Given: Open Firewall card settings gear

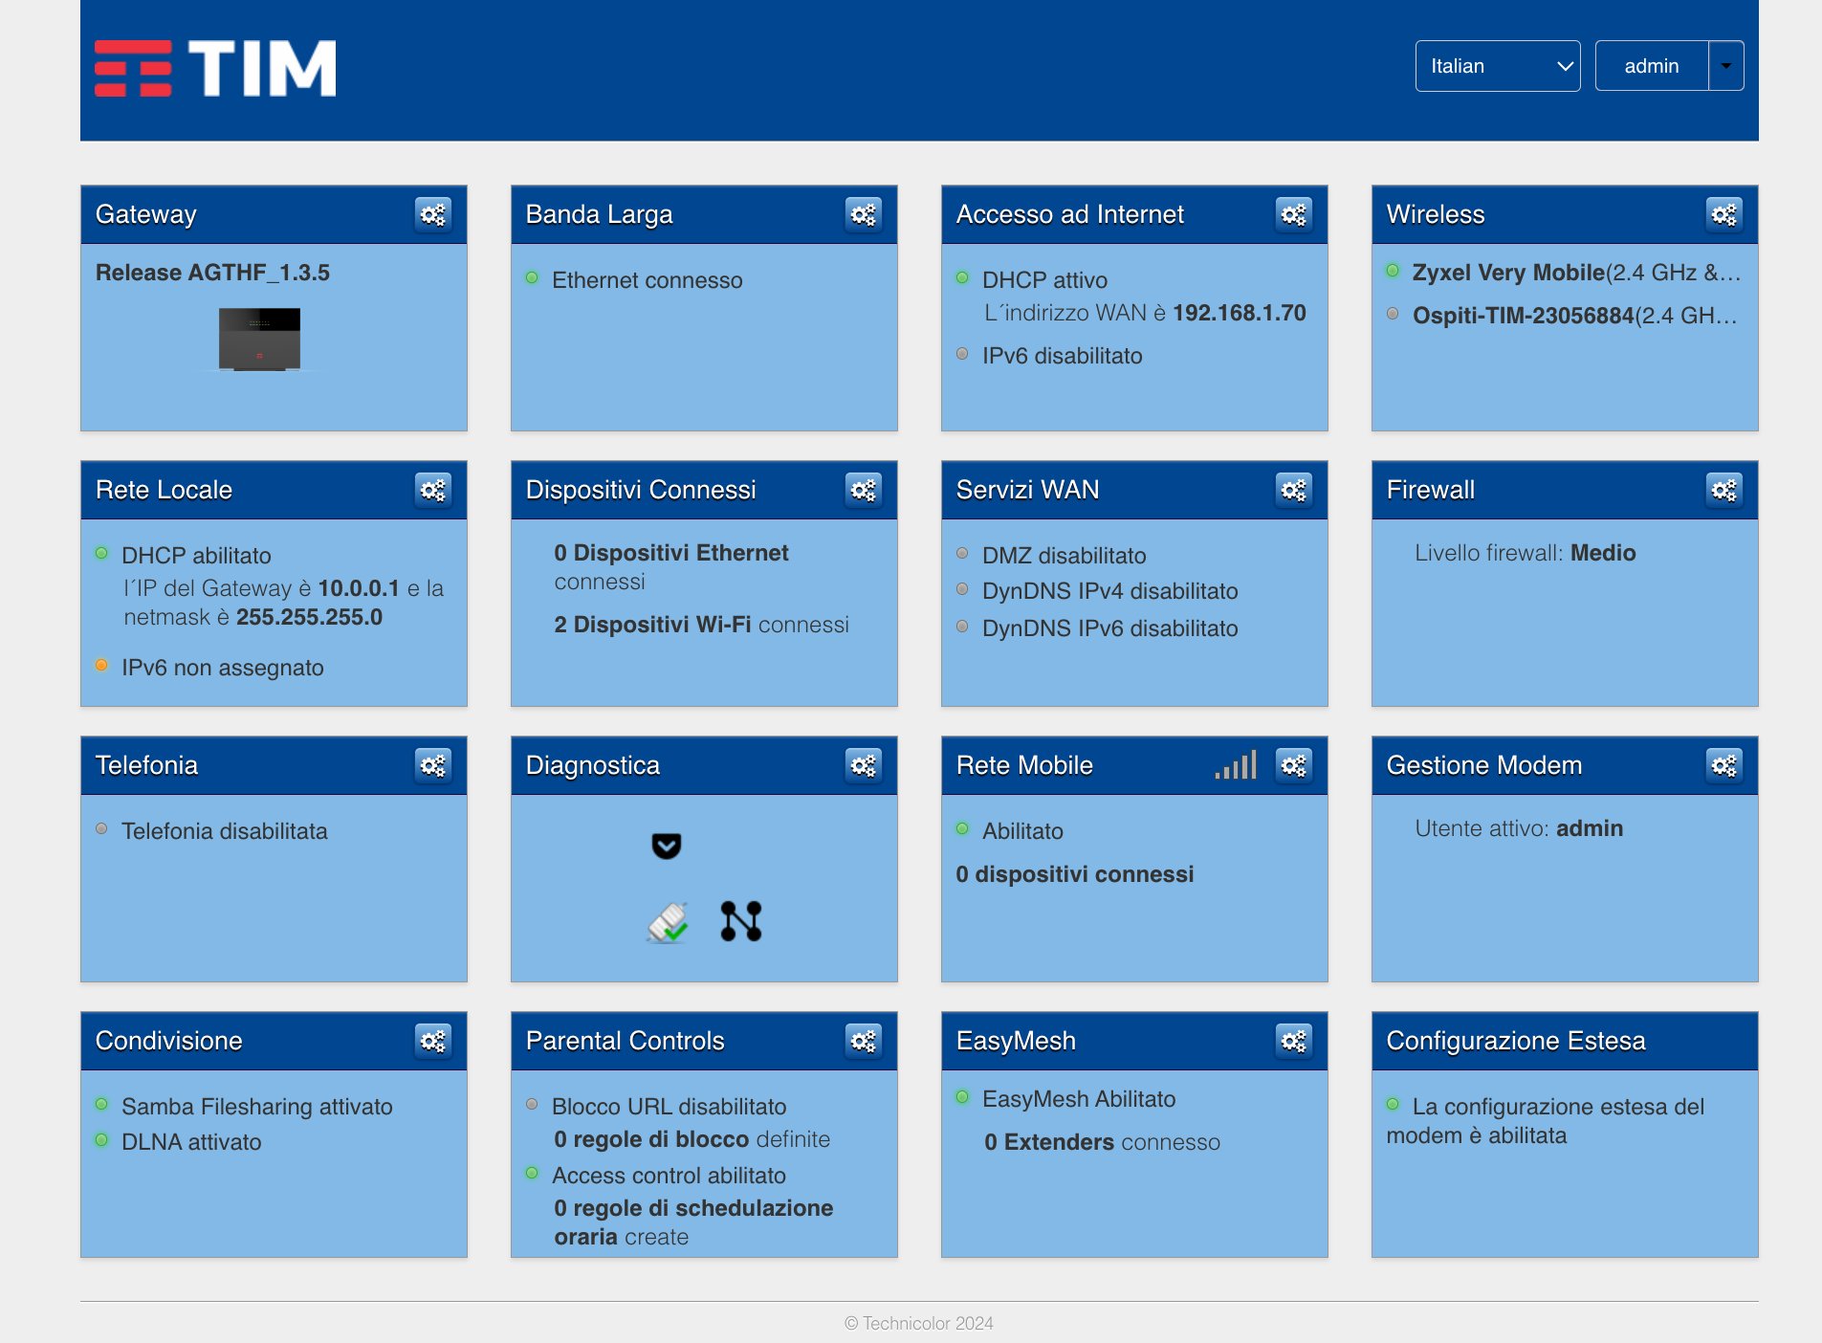Looking at the screenshot, I should coord(1724,490).
